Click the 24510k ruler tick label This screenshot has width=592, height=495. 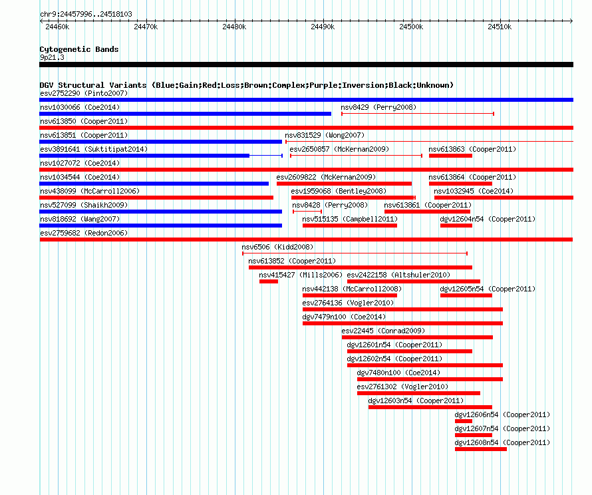point(500,27)
